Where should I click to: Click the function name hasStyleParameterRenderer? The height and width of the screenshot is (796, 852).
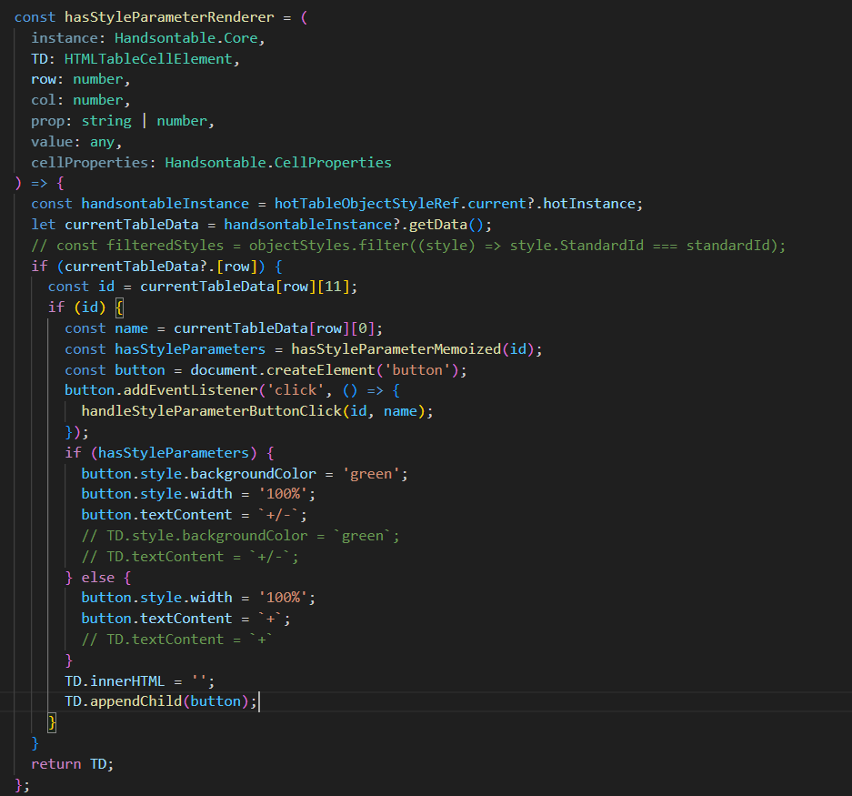(169, 17)
